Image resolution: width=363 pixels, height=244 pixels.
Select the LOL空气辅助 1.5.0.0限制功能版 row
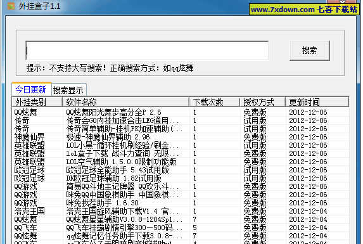point(181,162)
